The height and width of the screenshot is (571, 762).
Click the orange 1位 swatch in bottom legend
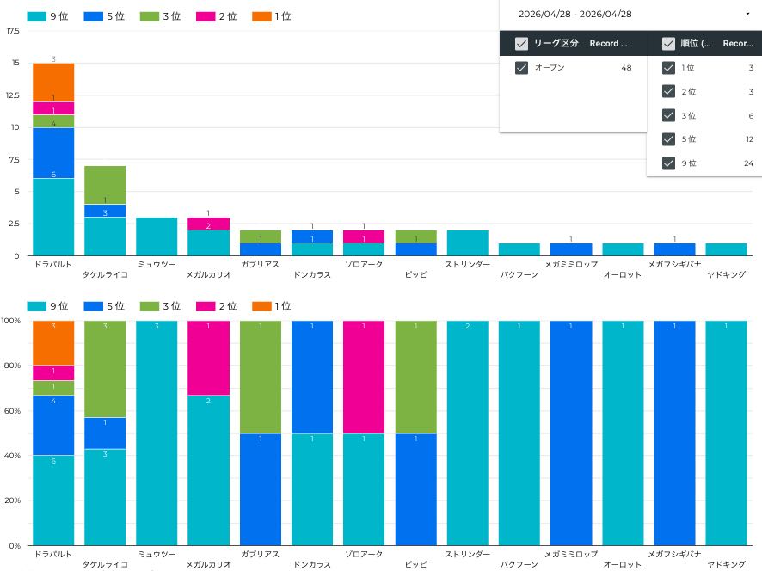point(261,306)
